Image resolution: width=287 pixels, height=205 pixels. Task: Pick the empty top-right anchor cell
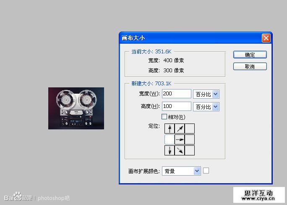[190, 129]
